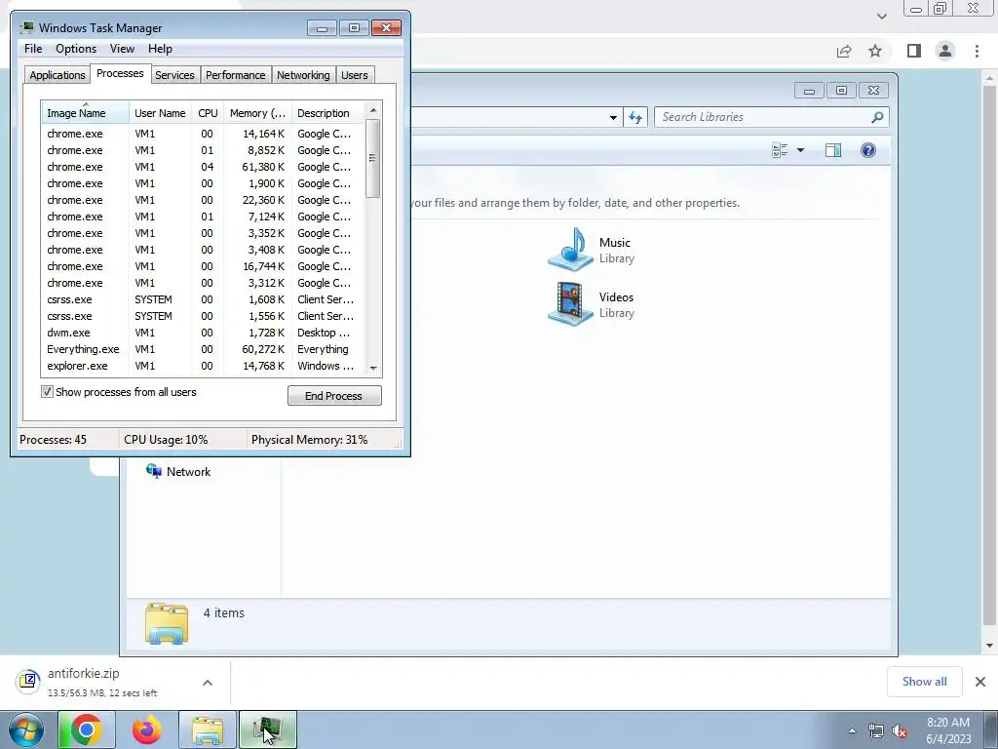
Task: Switch to the Applications tab
Action: tap(58, 75)
